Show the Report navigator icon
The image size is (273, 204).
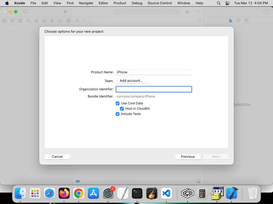click(69, 21)
